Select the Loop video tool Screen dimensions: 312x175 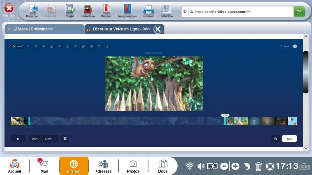coord(75,47)
